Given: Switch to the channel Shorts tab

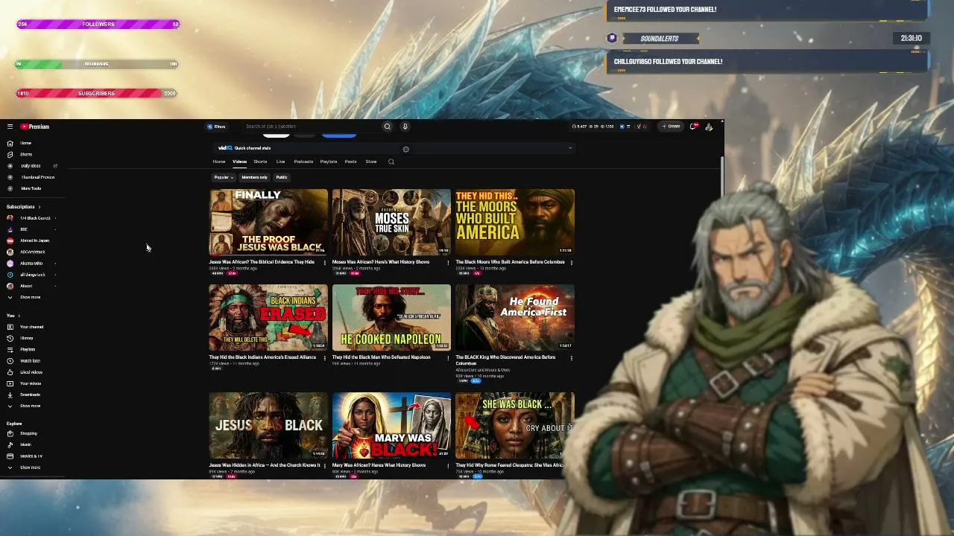Looking at the screenshot, I should (260, 162).
